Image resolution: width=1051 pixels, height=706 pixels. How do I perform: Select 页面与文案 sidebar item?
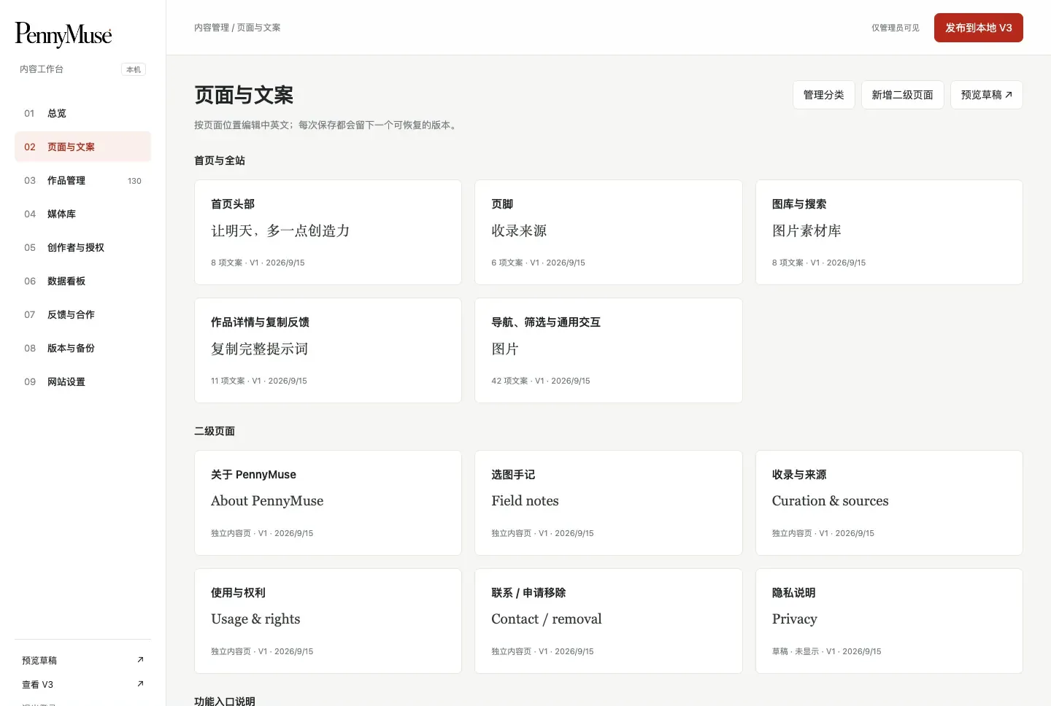click(82, 147)
